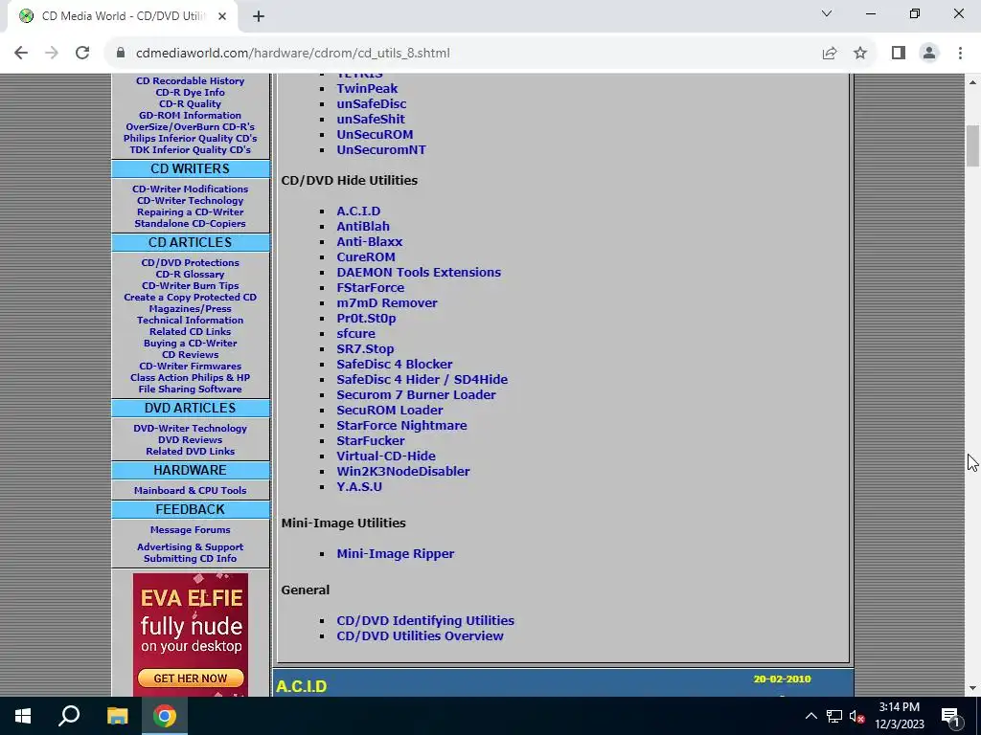Open the UnSecuromNT link
Screen dimensions: 981x735
click(381, 150)
